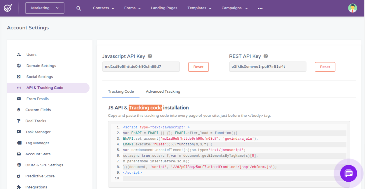Viewport: 365px width, 189px height.
Task: Click the highlighted 'Tracking code' heading text
Action: coord(145,108)
